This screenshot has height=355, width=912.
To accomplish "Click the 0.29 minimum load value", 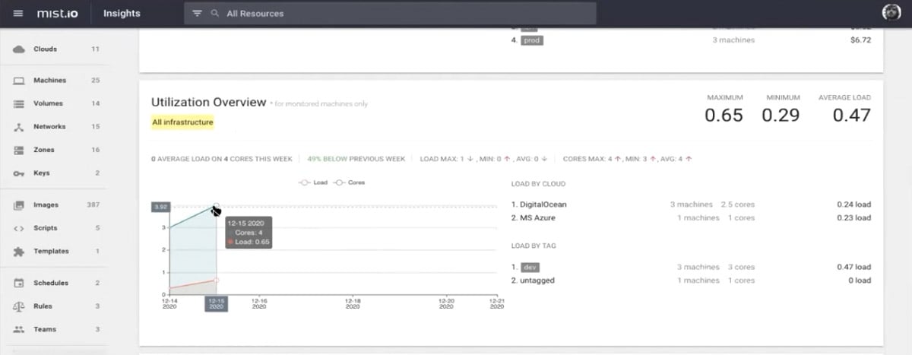I will (x=781, y=116).
